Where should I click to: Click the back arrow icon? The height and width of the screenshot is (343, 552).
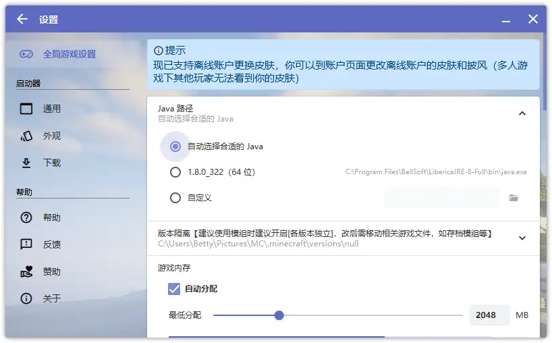22,20
